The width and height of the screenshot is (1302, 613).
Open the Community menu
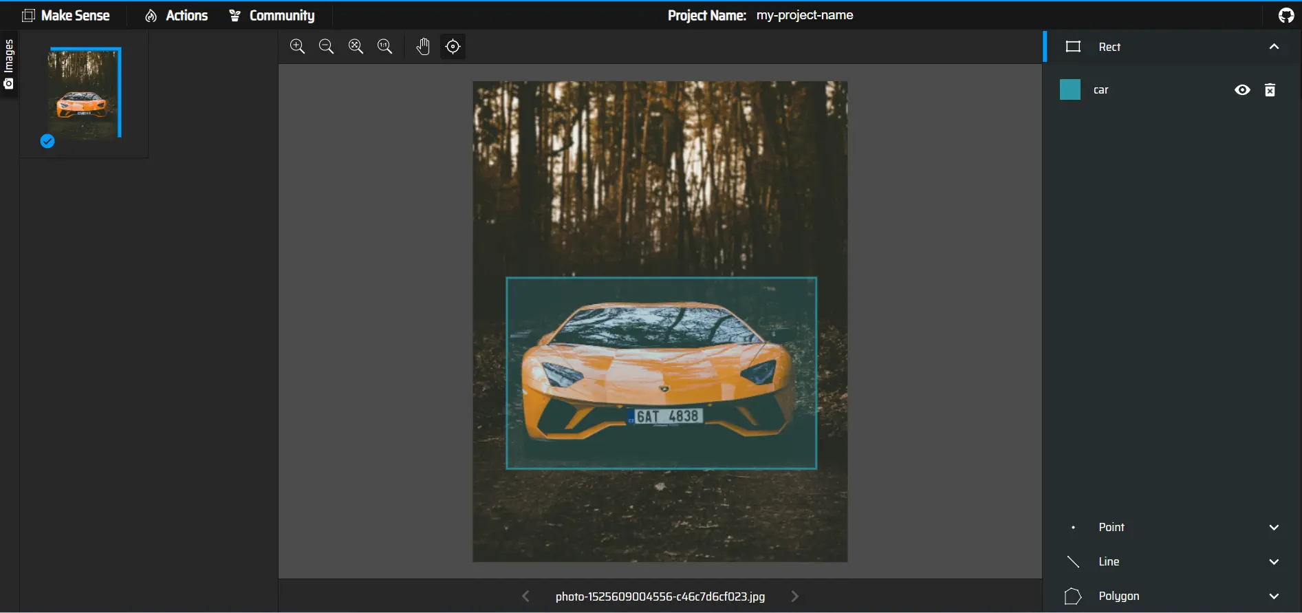(272, 15)
